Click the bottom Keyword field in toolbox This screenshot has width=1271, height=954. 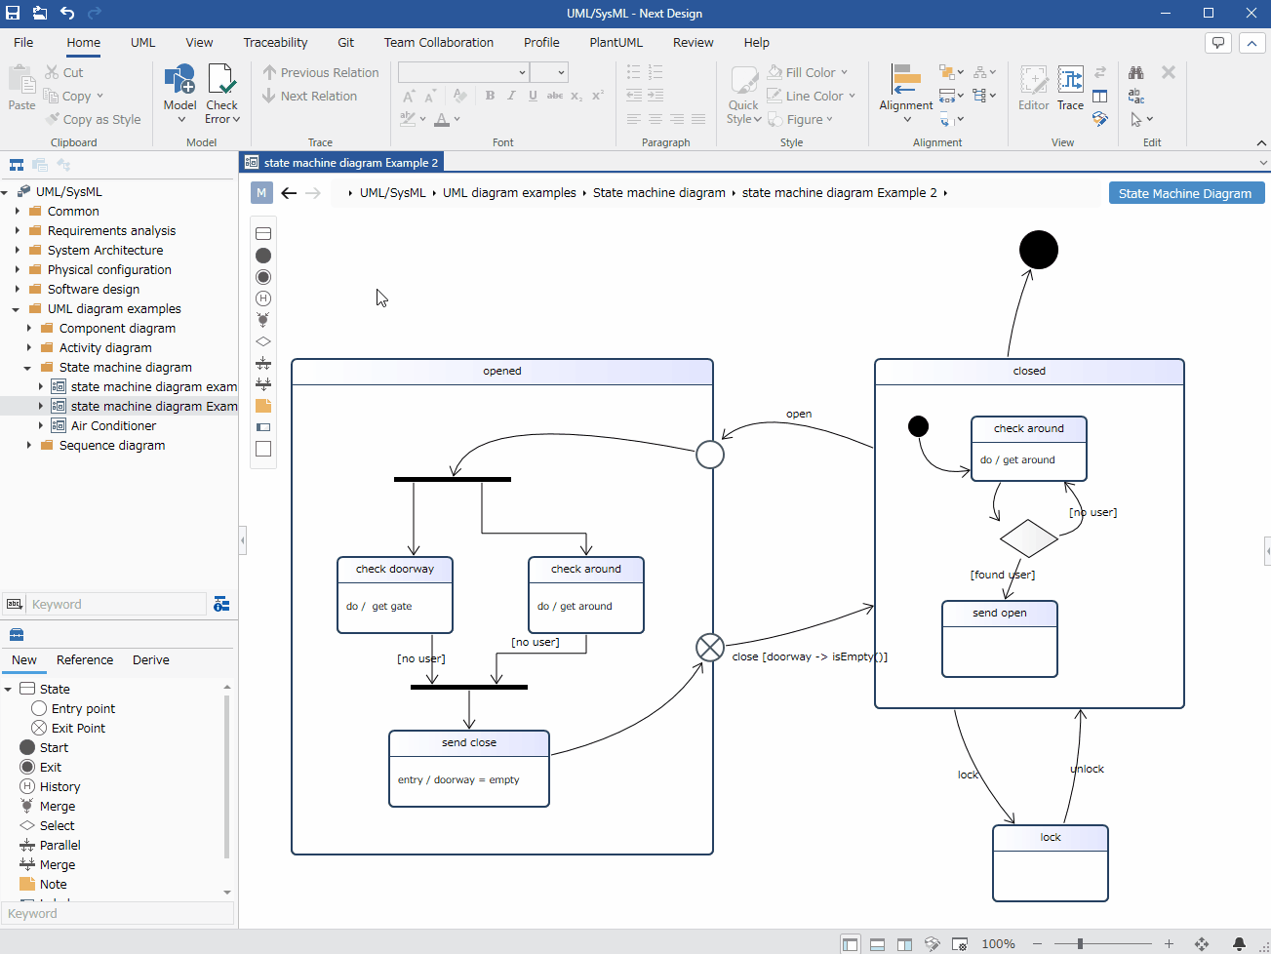coord(118,914)
